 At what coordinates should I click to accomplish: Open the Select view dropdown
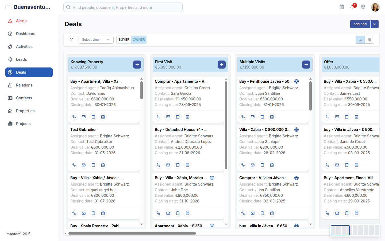tap(96, 40)
